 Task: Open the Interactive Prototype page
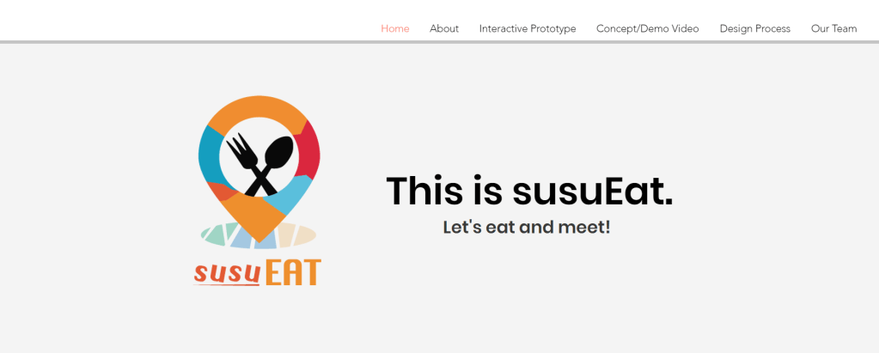pos(527,28)
